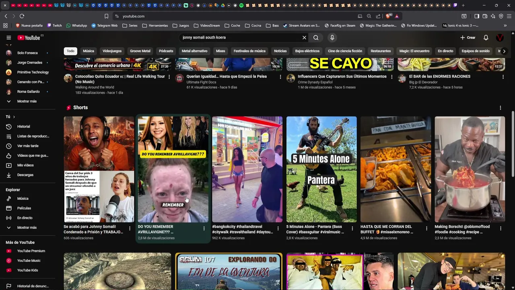
Task: Select the Restaurantes filter chip
Action: 381,51
